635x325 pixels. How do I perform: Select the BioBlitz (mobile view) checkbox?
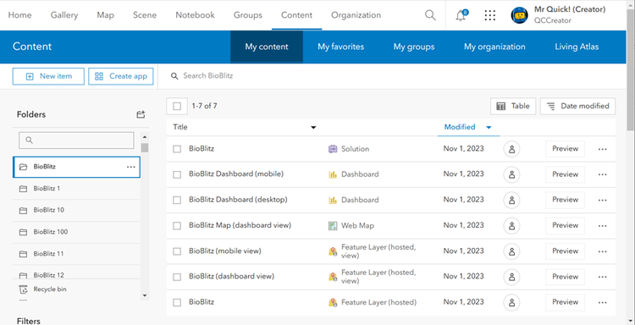[x=177, y=251]
